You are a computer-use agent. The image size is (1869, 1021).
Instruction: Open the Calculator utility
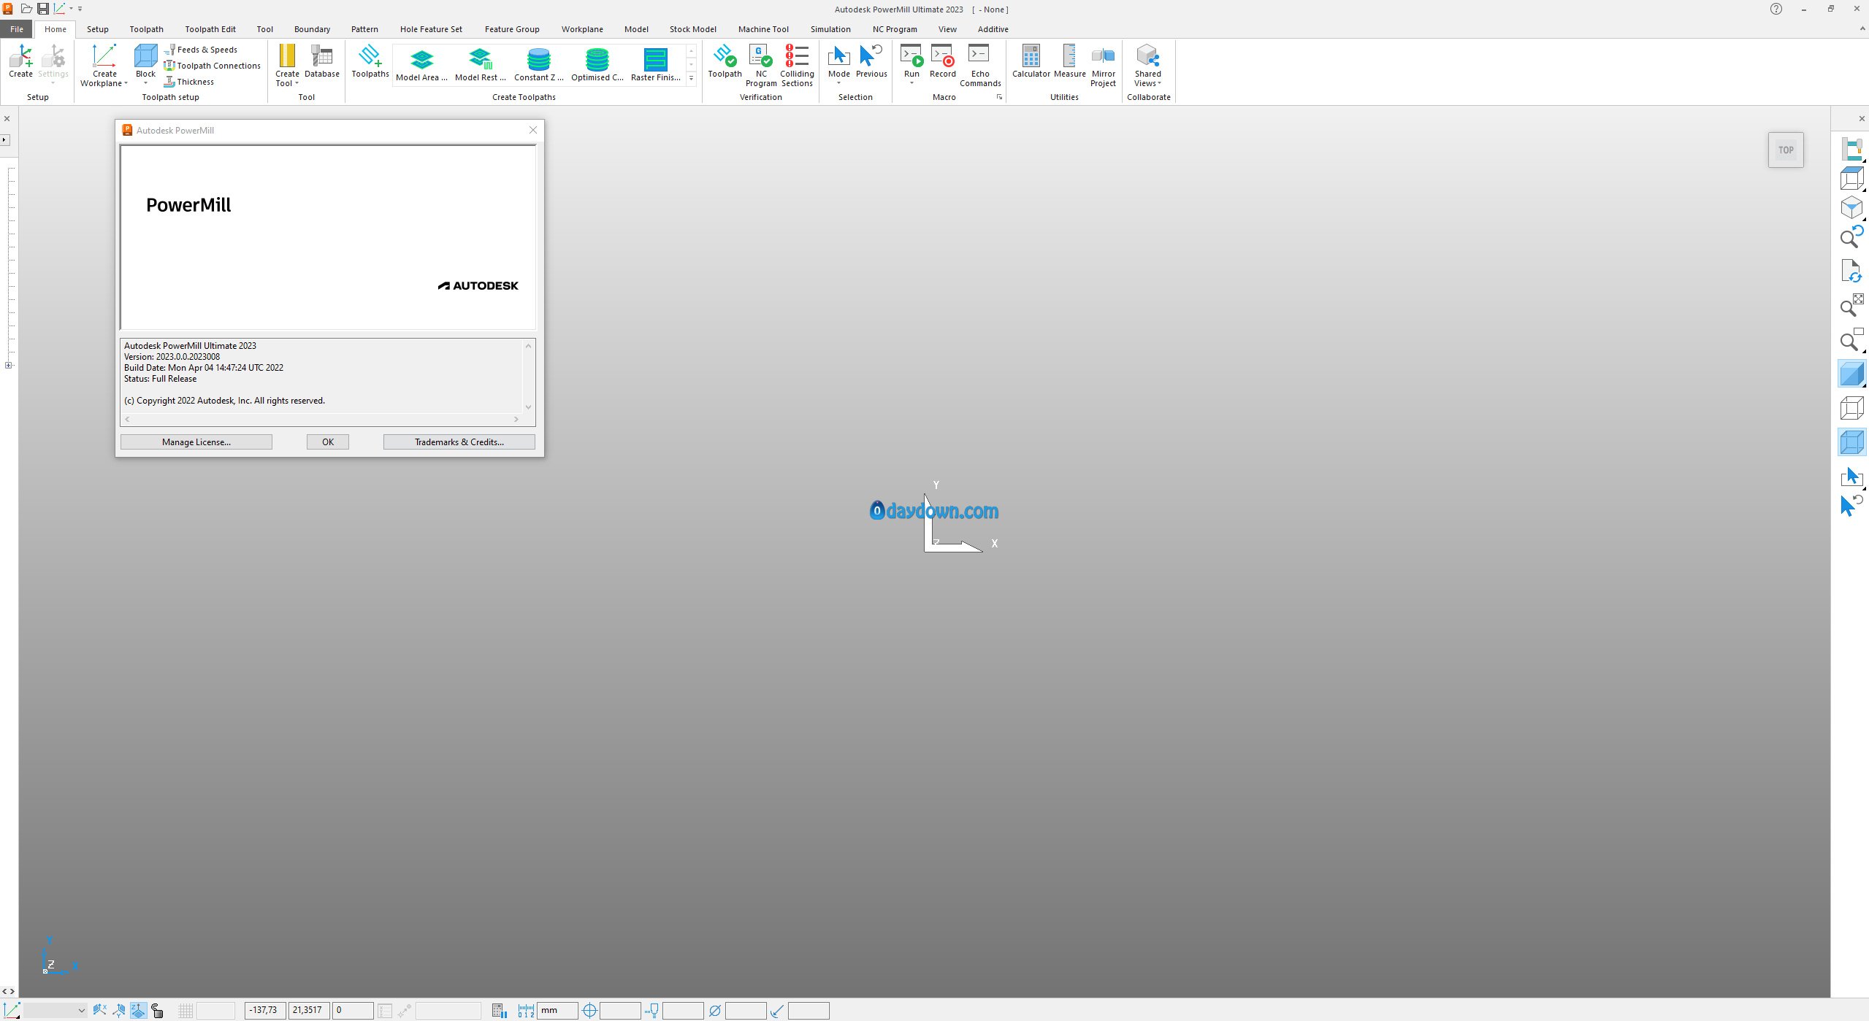[1031, 61]
